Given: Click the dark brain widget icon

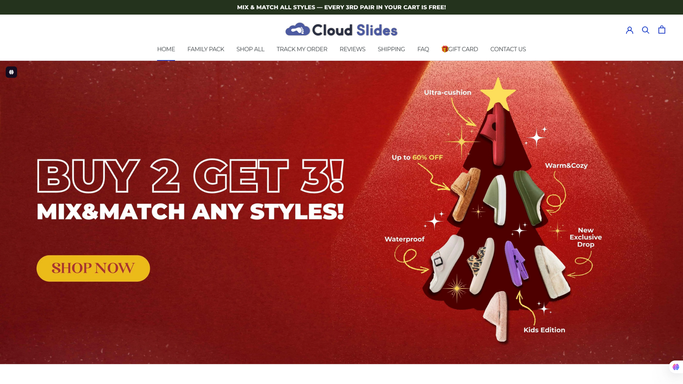Looking at the screenshot, I should click(x=12, y=72).
